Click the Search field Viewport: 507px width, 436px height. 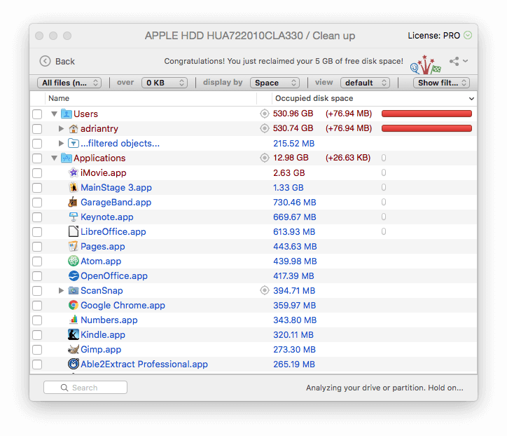pyautogui.click(x=85, y=388)
